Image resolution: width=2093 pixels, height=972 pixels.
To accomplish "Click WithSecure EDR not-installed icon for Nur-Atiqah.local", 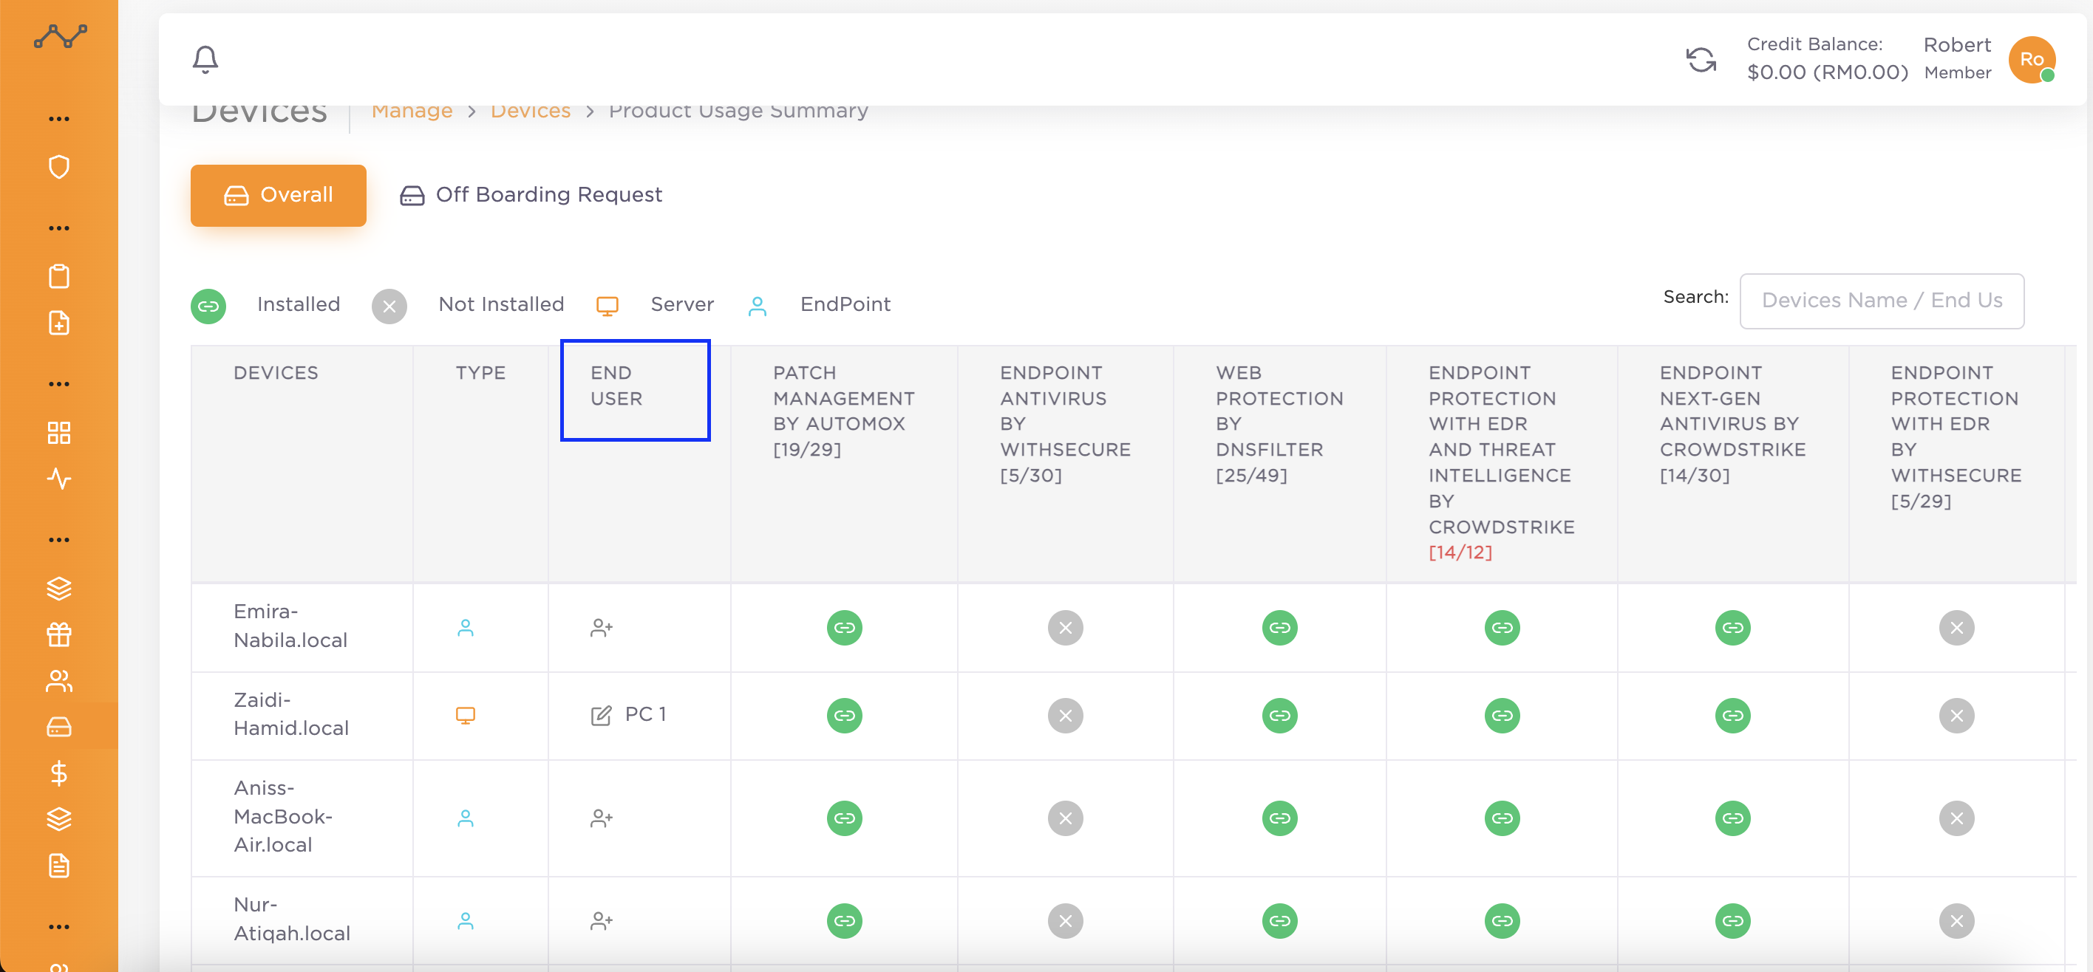I will (x=1956, y=921).
